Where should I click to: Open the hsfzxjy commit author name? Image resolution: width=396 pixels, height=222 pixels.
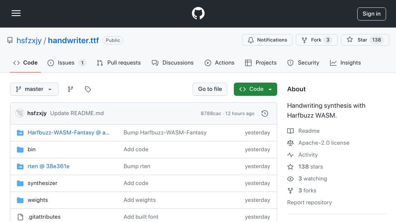point(37,113)
